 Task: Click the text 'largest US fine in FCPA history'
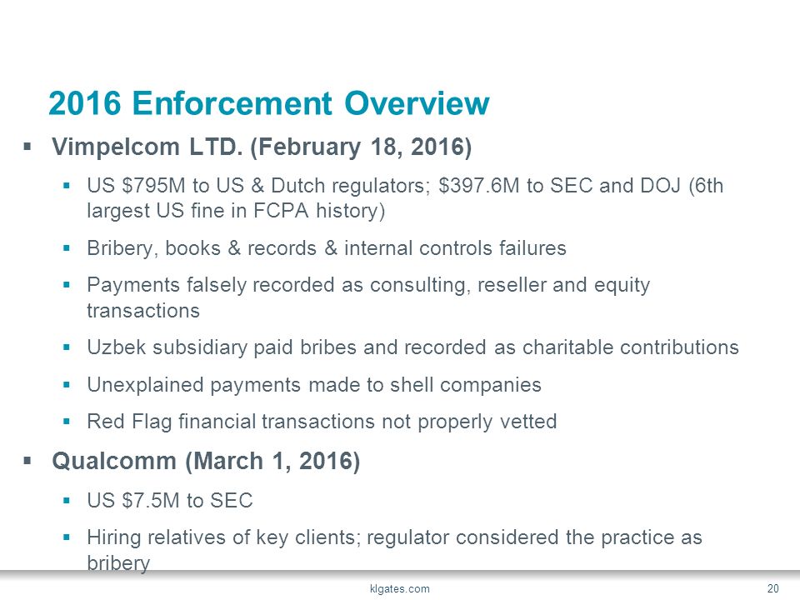coord(236,211)
